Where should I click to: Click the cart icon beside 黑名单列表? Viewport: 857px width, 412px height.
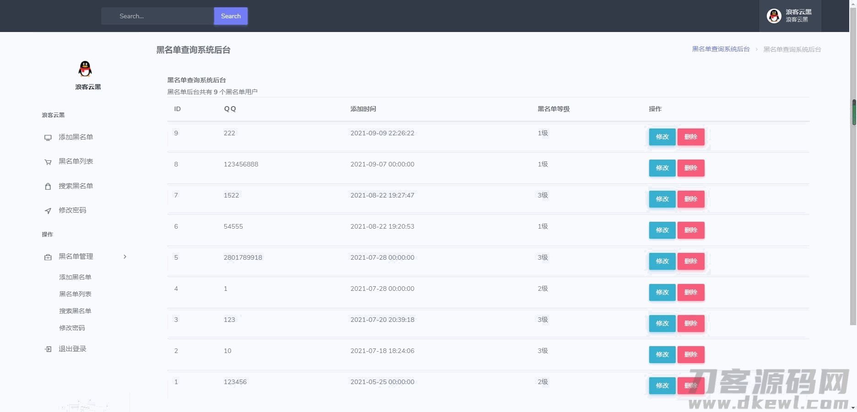[48, 162]
